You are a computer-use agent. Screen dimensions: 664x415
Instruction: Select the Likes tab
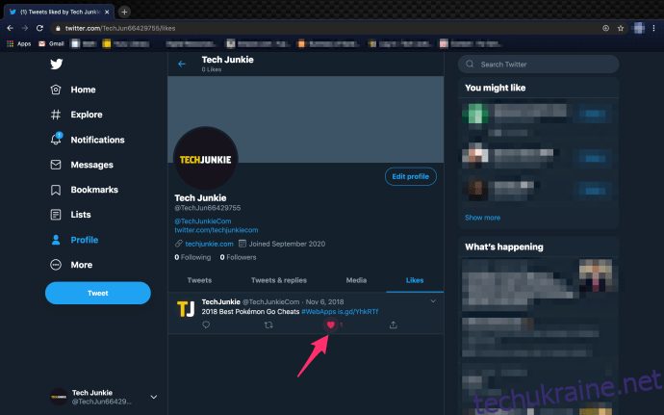coord(415,280)
